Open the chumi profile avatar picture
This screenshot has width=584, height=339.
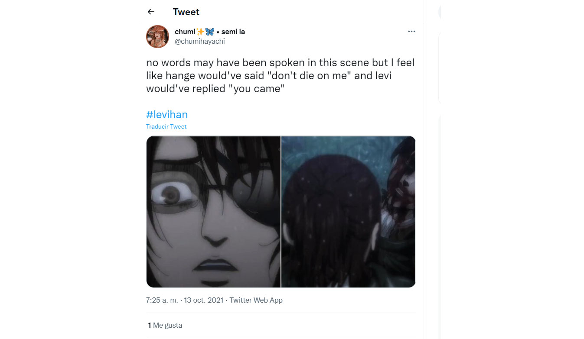[157, 36]
